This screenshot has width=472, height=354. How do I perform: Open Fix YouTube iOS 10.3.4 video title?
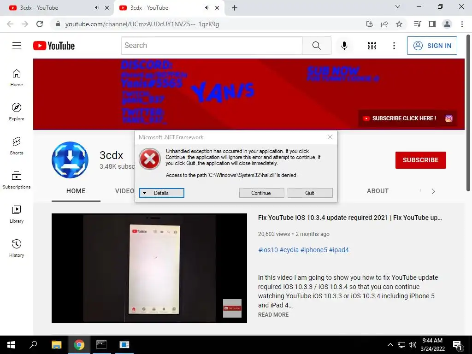350,218
